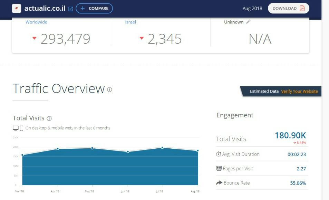Select the Aug '18 chart data point
The height and width of the screenshot is (200, 329).
[197, 151]
